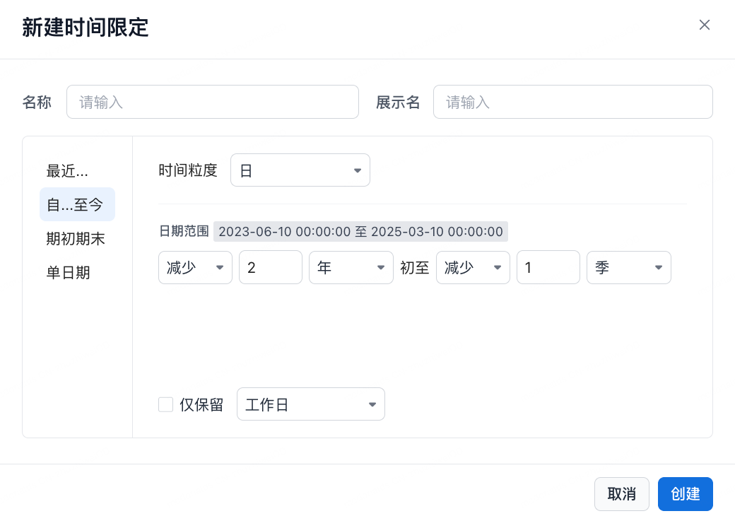Switch to the 单日期 tab
Screen dimensions: 735x516
coord(69,273)
